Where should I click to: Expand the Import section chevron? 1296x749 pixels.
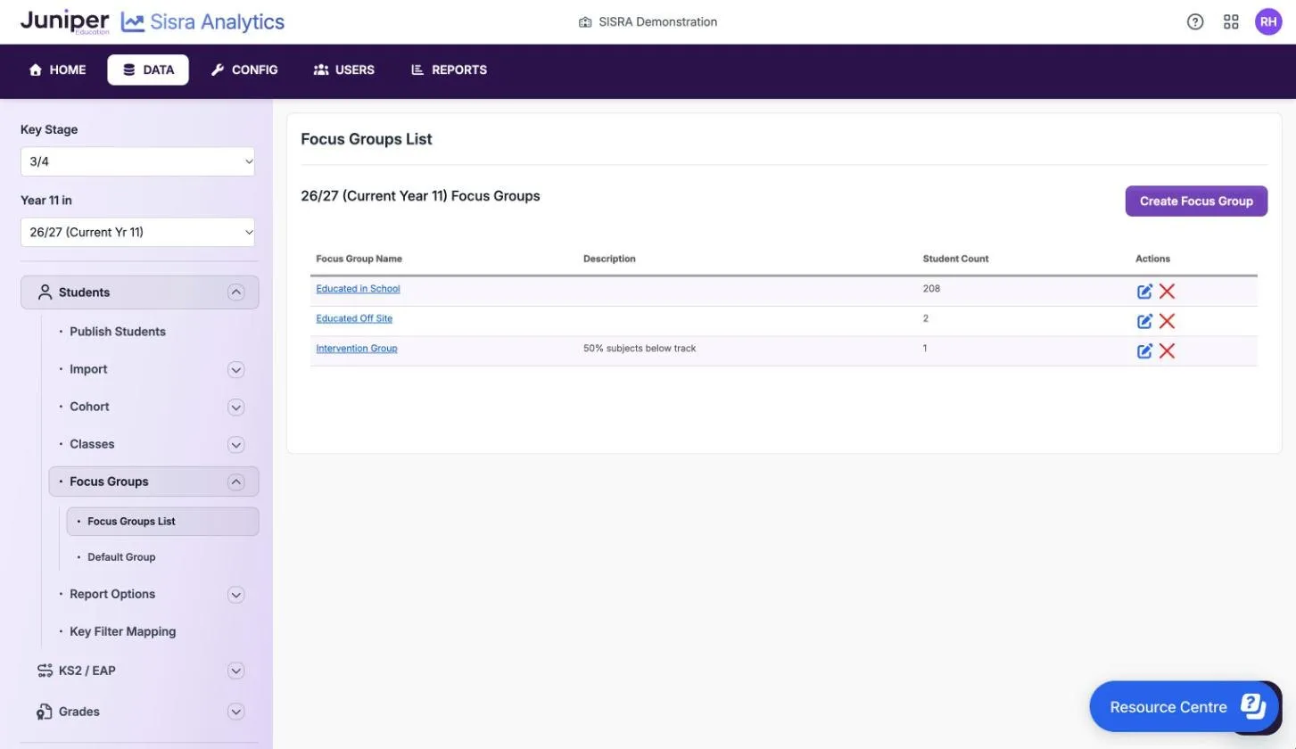tap(235, 369)
